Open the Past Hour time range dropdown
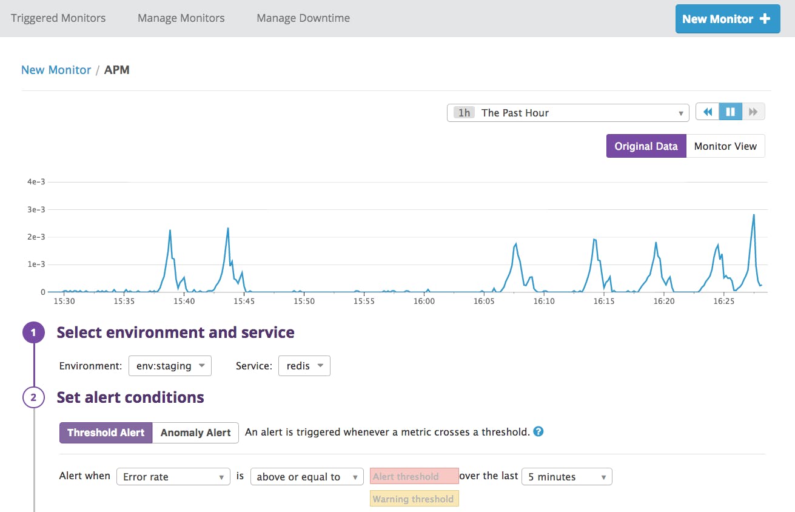Image resolution: width=795 pixels, height=512 pixels. [567, 112]
